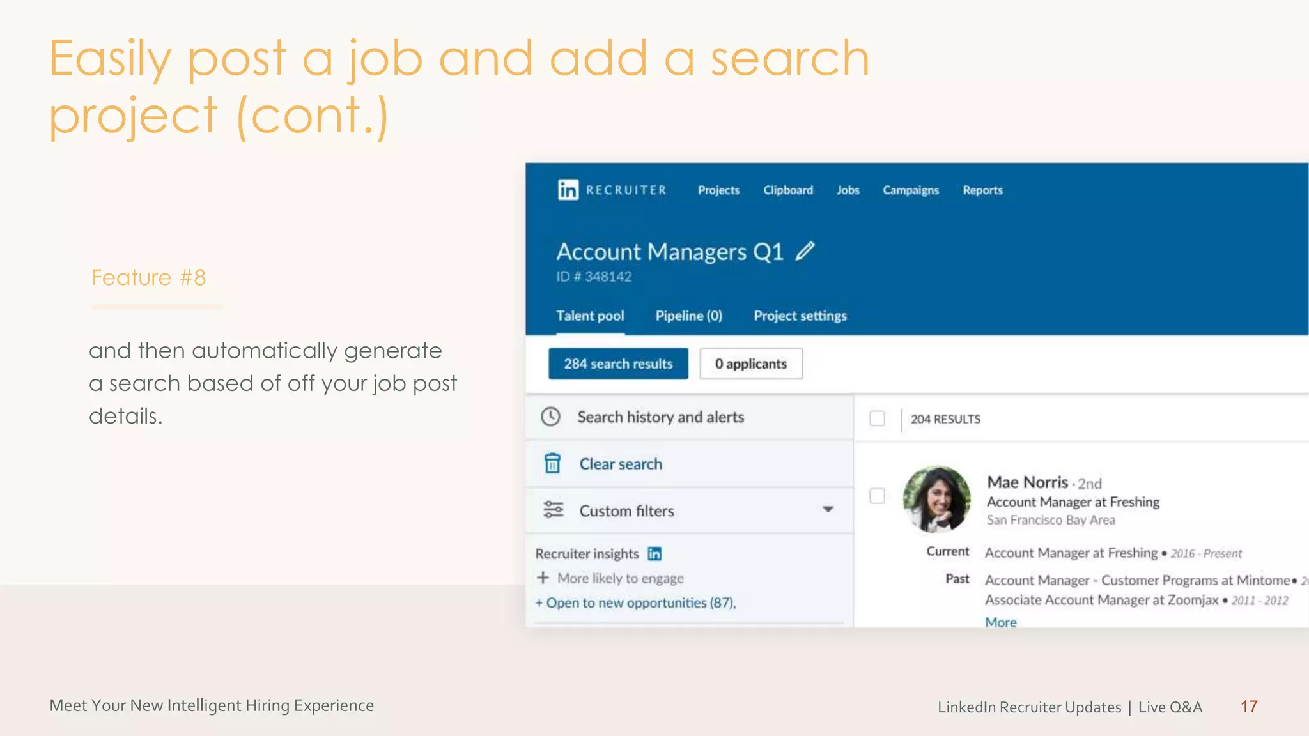Open Reports in top navigation
The width and height of the screenshot is (1309, 736).
pos(982,190)
